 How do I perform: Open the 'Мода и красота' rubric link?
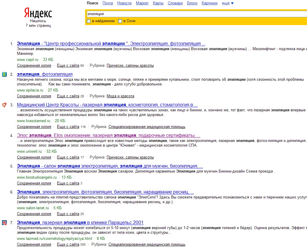click(x=120, y=96)
